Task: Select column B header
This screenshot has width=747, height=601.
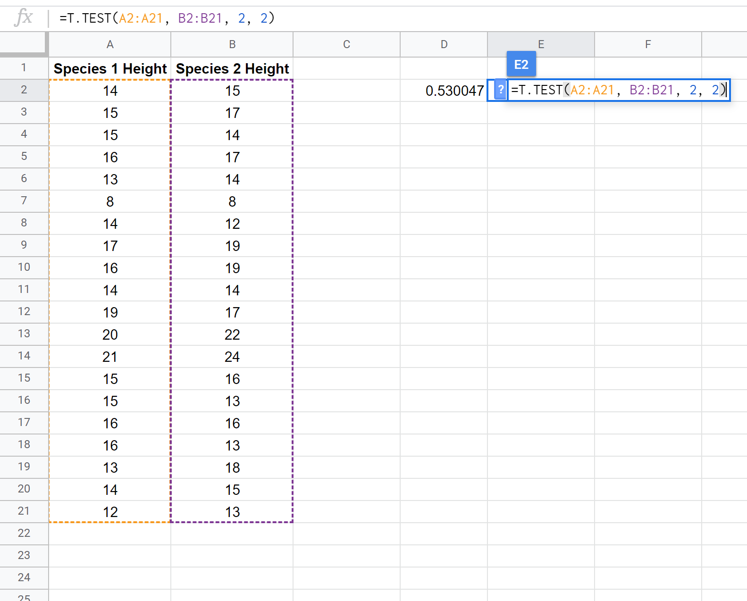Action: [232, 44]
